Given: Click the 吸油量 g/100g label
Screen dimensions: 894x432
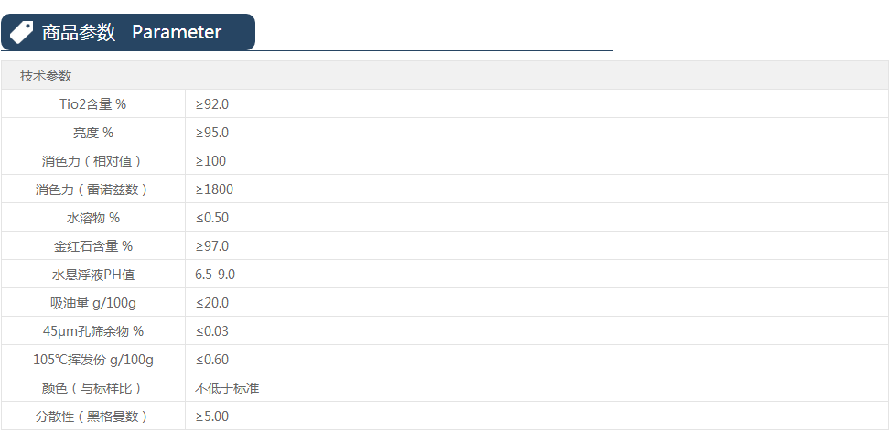Looking at the screenshot, I should point(93,303).
